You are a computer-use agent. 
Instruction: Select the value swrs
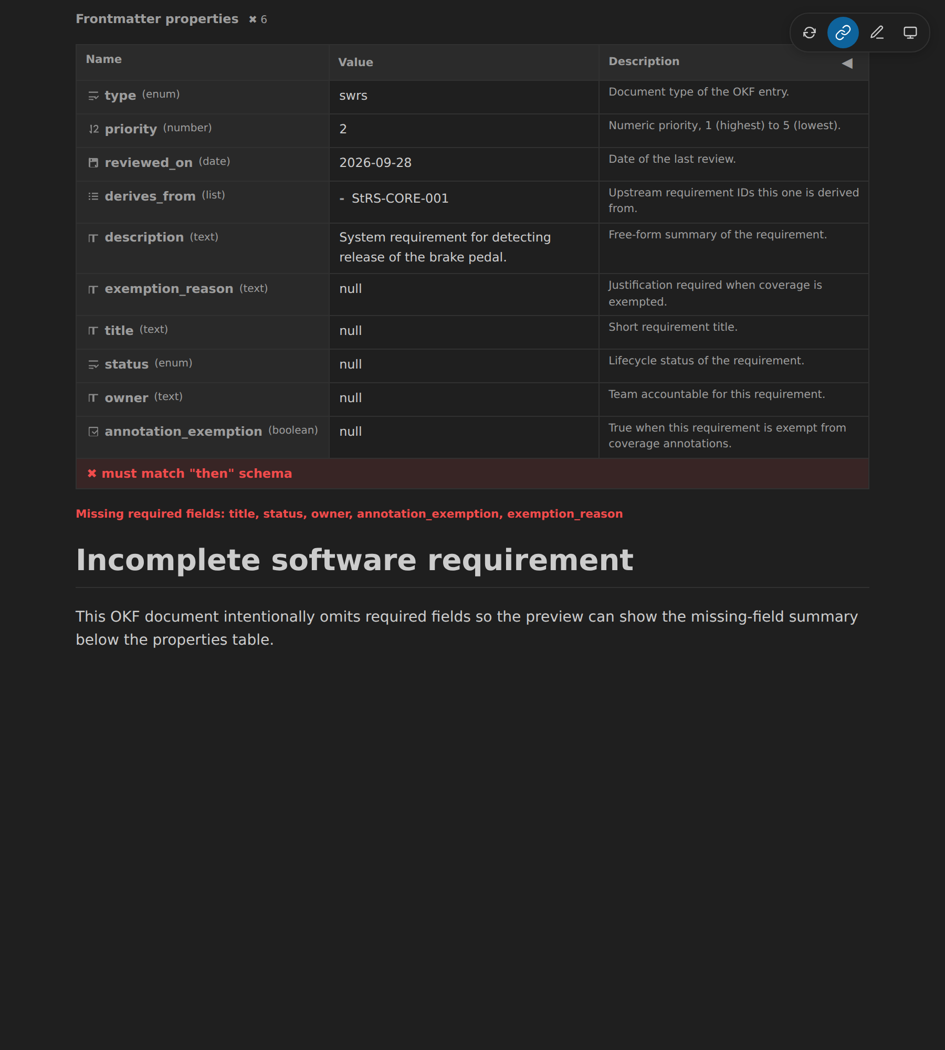[353, 96]
